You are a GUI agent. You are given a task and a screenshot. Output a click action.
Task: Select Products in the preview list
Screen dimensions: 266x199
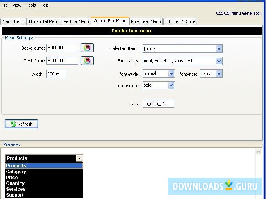point(44,165)
